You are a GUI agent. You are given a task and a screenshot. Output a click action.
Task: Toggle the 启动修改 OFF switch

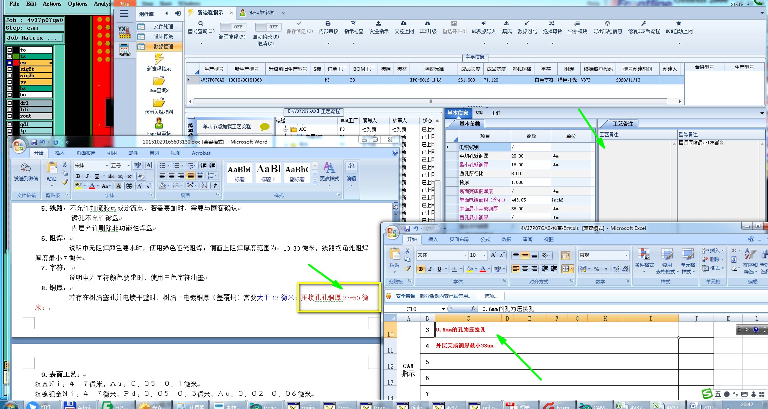268,27
